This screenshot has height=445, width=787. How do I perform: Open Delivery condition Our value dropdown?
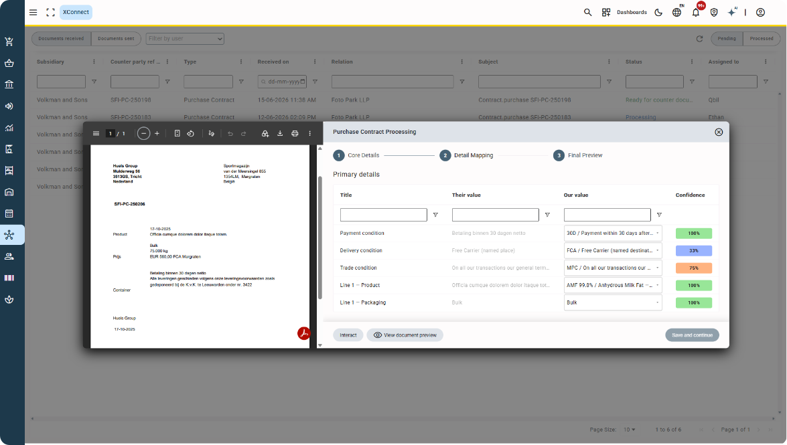pos(613,250)
